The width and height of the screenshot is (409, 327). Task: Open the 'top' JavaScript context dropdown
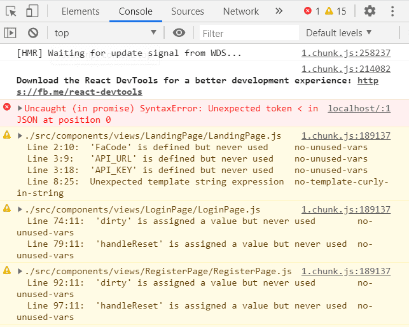(x=105, y=33)
